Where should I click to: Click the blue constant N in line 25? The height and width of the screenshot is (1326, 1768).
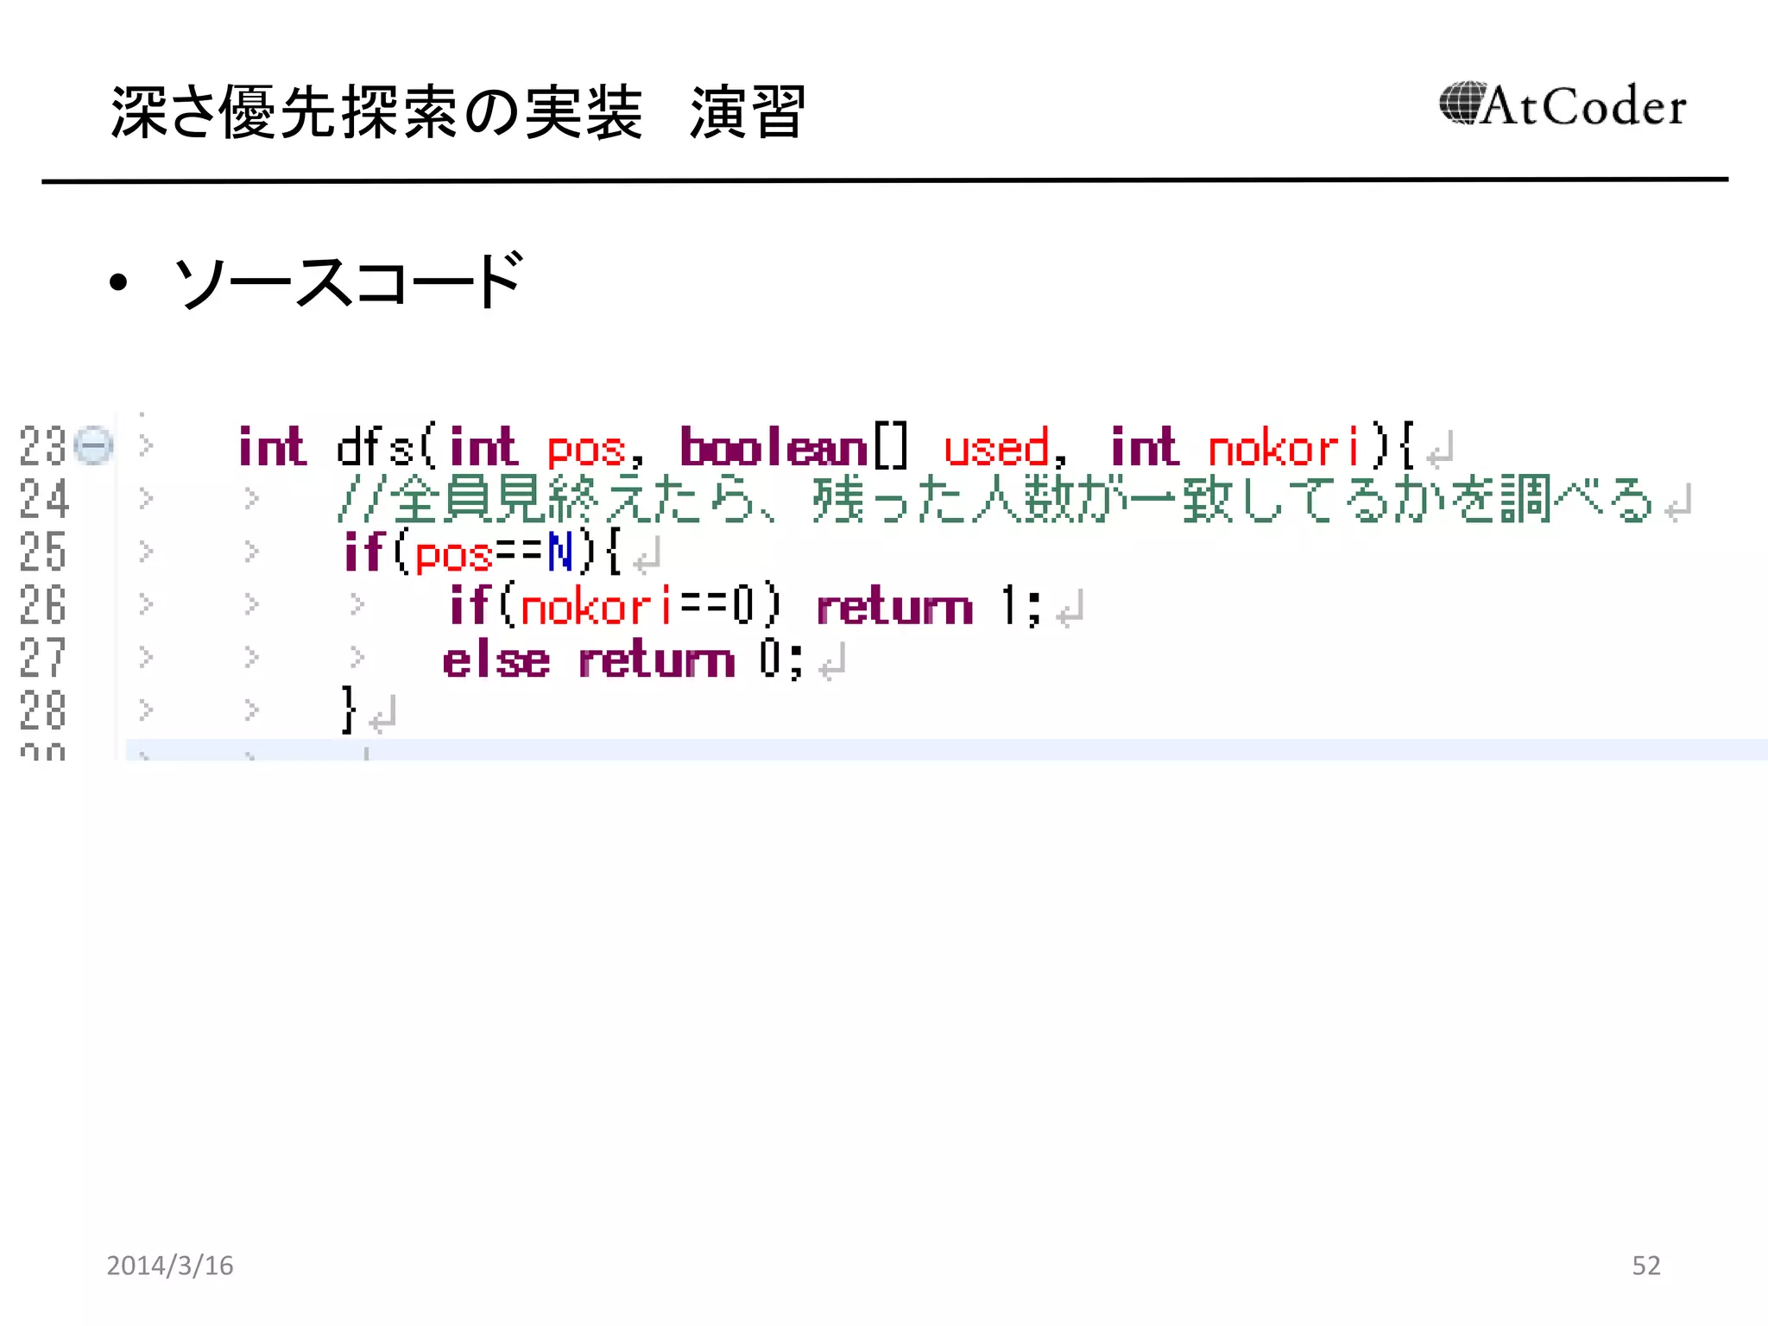pos(560,552)
